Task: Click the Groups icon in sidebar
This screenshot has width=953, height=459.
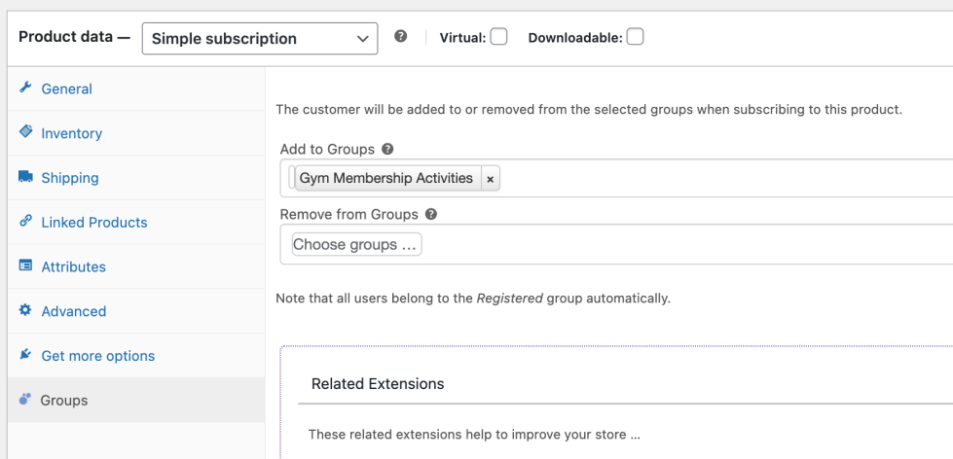Action: click(x=25, y=400)
